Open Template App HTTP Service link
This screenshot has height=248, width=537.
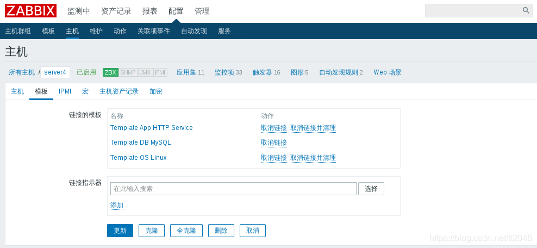[152, 128]
